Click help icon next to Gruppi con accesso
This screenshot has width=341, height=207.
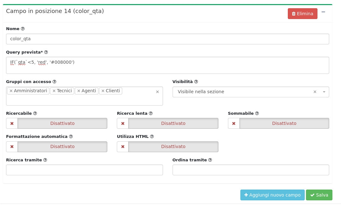pyautogui.click(x=54, y=82)
